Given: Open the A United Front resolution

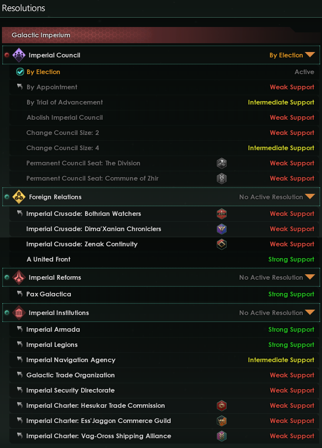Looking at the screenshot, I should click(48, 259).
